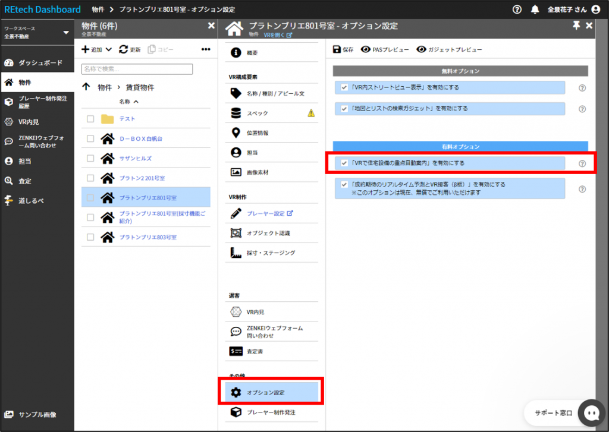Select the プラトンブリエ801号室 highlighted row

point(146,197)
